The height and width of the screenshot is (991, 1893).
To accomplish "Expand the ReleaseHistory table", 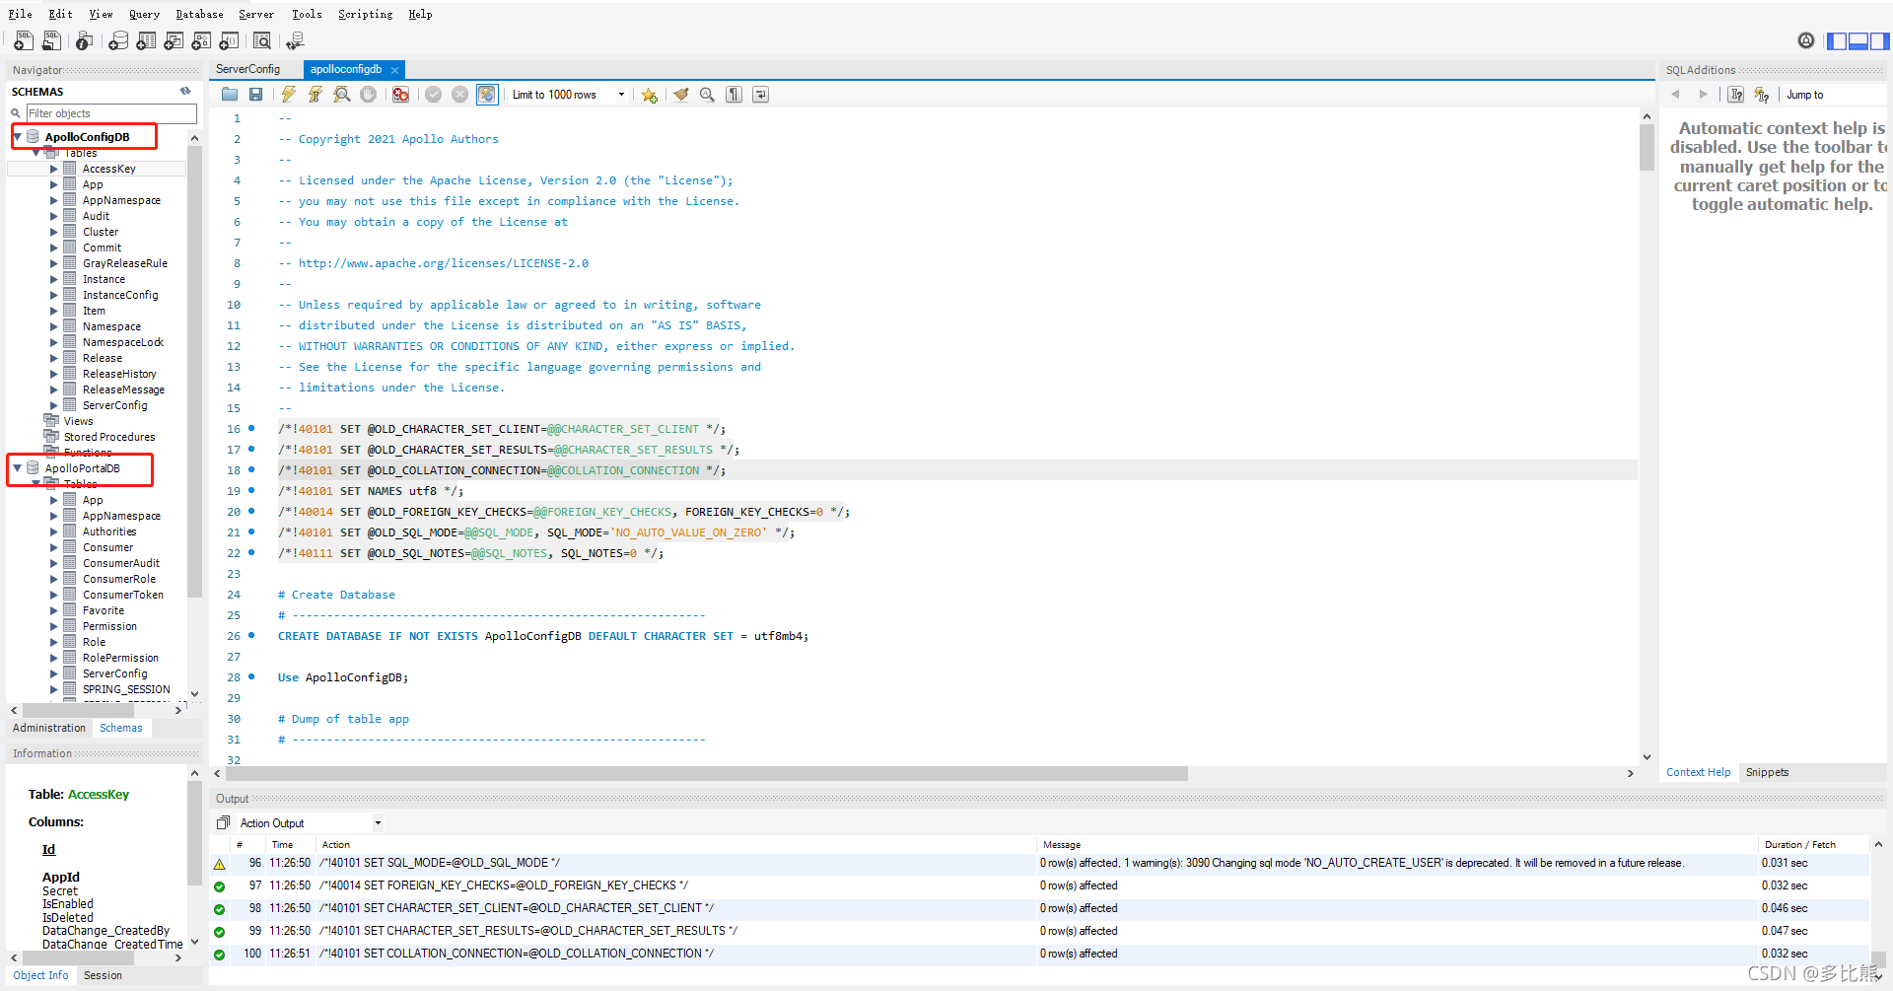I will click(54, 374).
